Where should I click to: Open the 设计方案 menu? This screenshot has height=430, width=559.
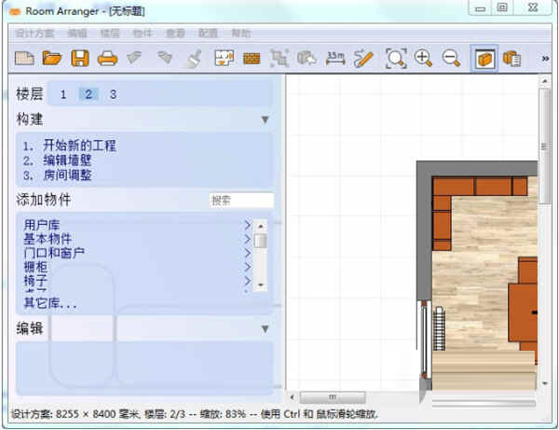coord(34,32)
